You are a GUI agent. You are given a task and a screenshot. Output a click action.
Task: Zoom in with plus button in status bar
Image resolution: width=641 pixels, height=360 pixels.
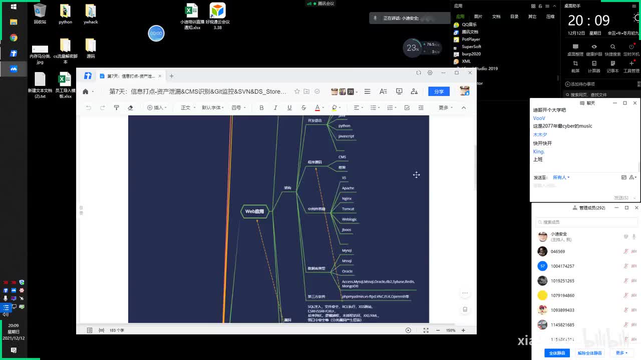463,330
